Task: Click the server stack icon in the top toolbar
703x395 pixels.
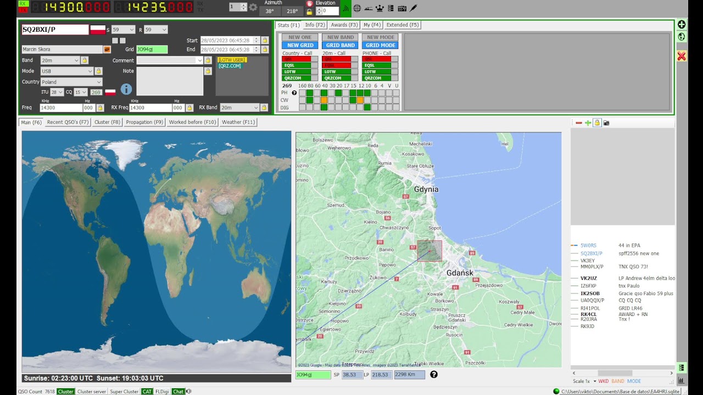Action: (x=391, y=8)
